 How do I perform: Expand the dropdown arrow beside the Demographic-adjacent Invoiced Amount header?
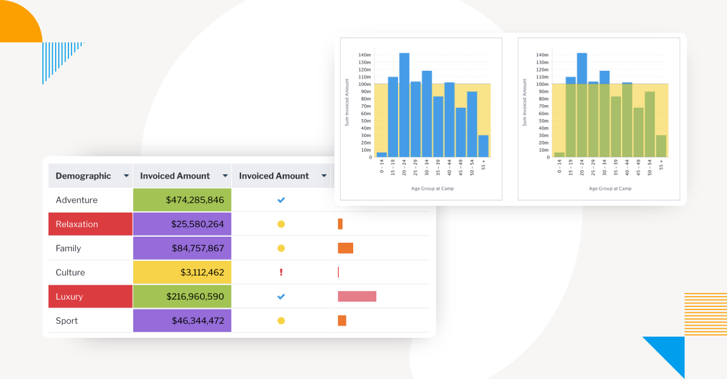pos(225,176)
